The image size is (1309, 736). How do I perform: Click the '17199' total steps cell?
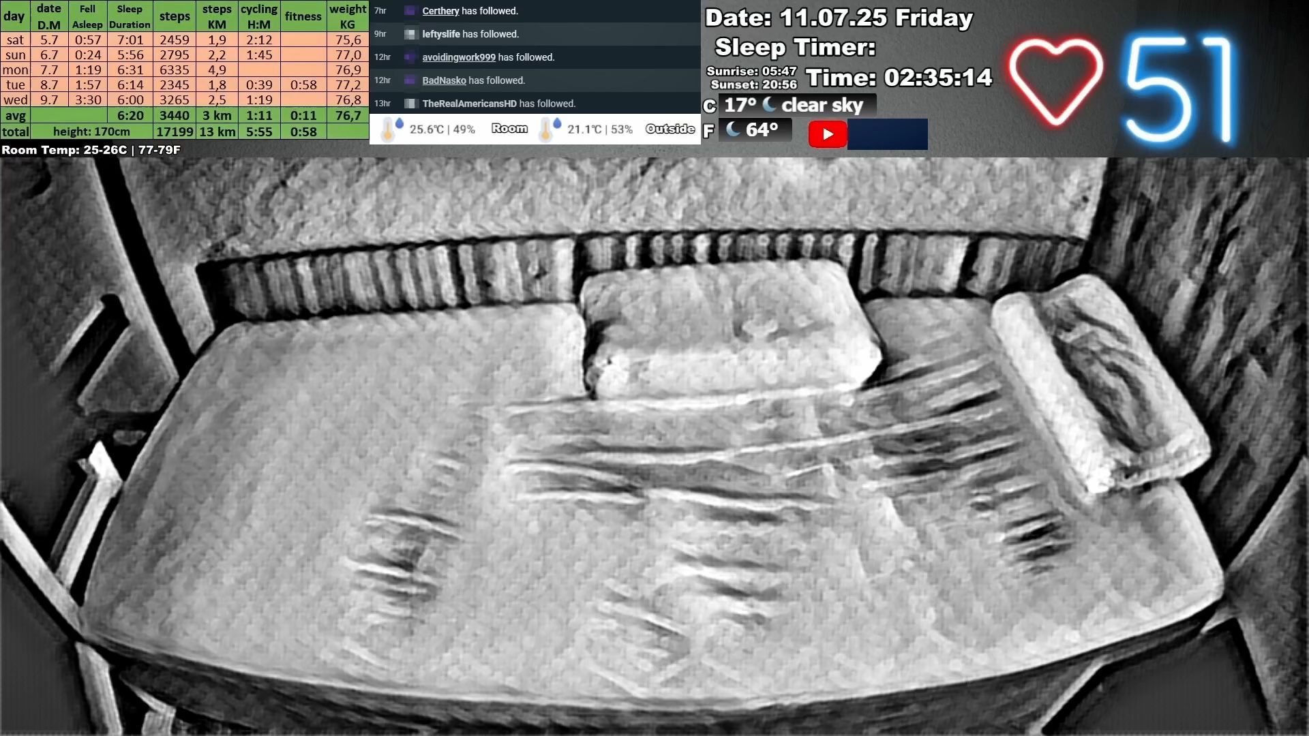(175, 132)
